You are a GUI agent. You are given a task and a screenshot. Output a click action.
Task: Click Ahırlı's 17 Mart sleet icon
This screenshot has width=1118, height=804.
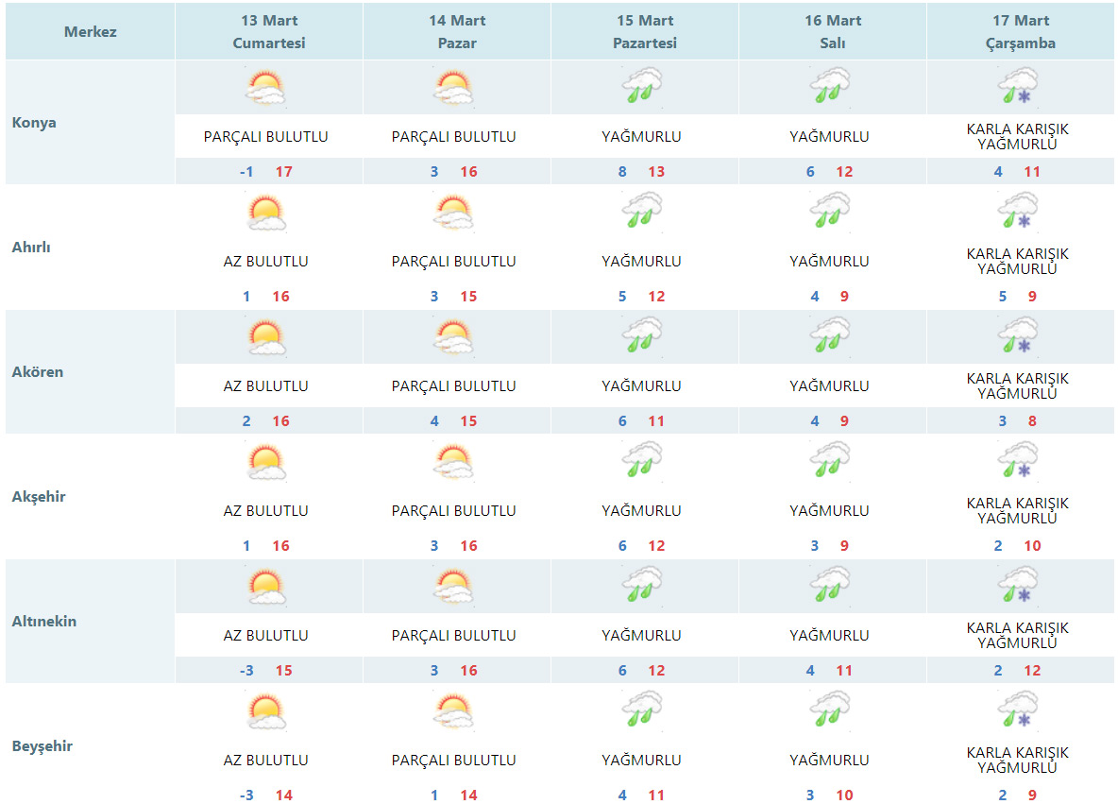pyautogui.click(x=1017, y=211)
